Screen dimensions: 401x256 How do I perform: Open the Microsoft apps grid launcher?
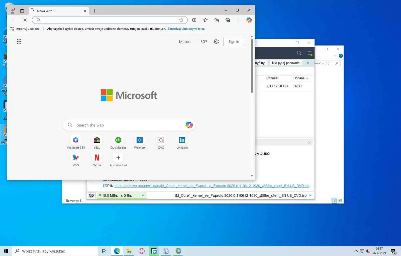point(19,41)
